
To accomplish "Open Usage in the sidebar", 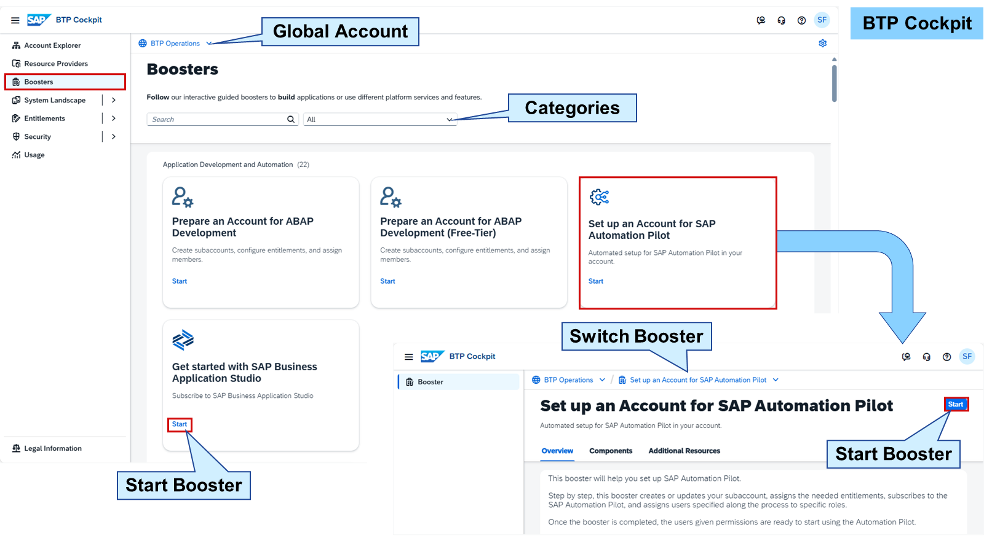I will pyautogui.click(x=34, y=155).
